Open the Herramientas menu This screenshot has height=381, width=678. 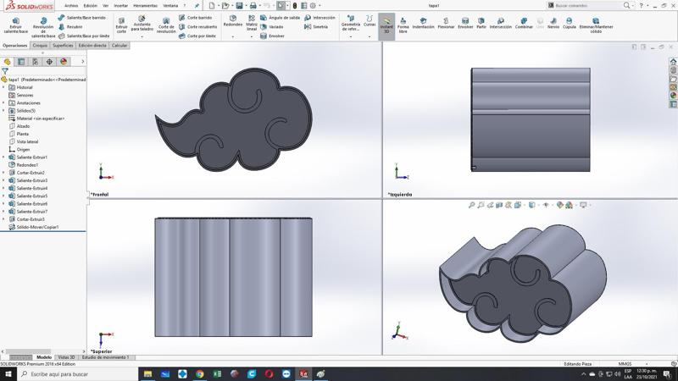tap(145, 5)
